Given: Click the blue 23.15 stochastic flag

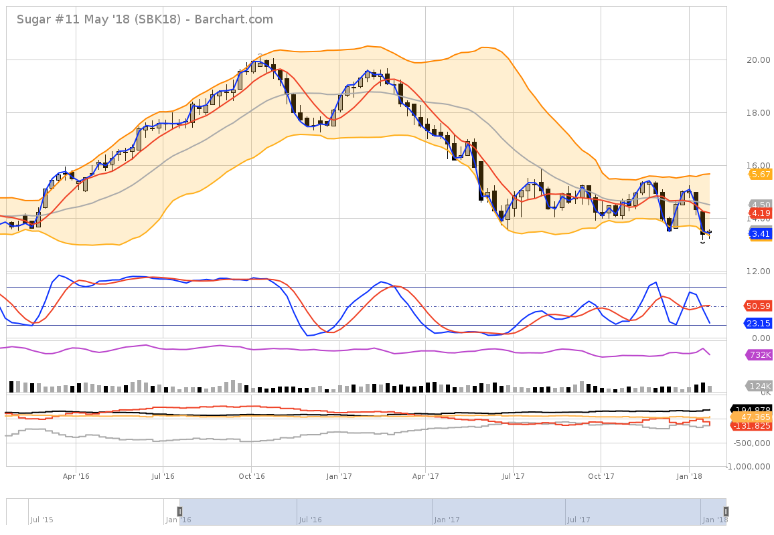Looking at the screenshot, I should pos(758,324).
